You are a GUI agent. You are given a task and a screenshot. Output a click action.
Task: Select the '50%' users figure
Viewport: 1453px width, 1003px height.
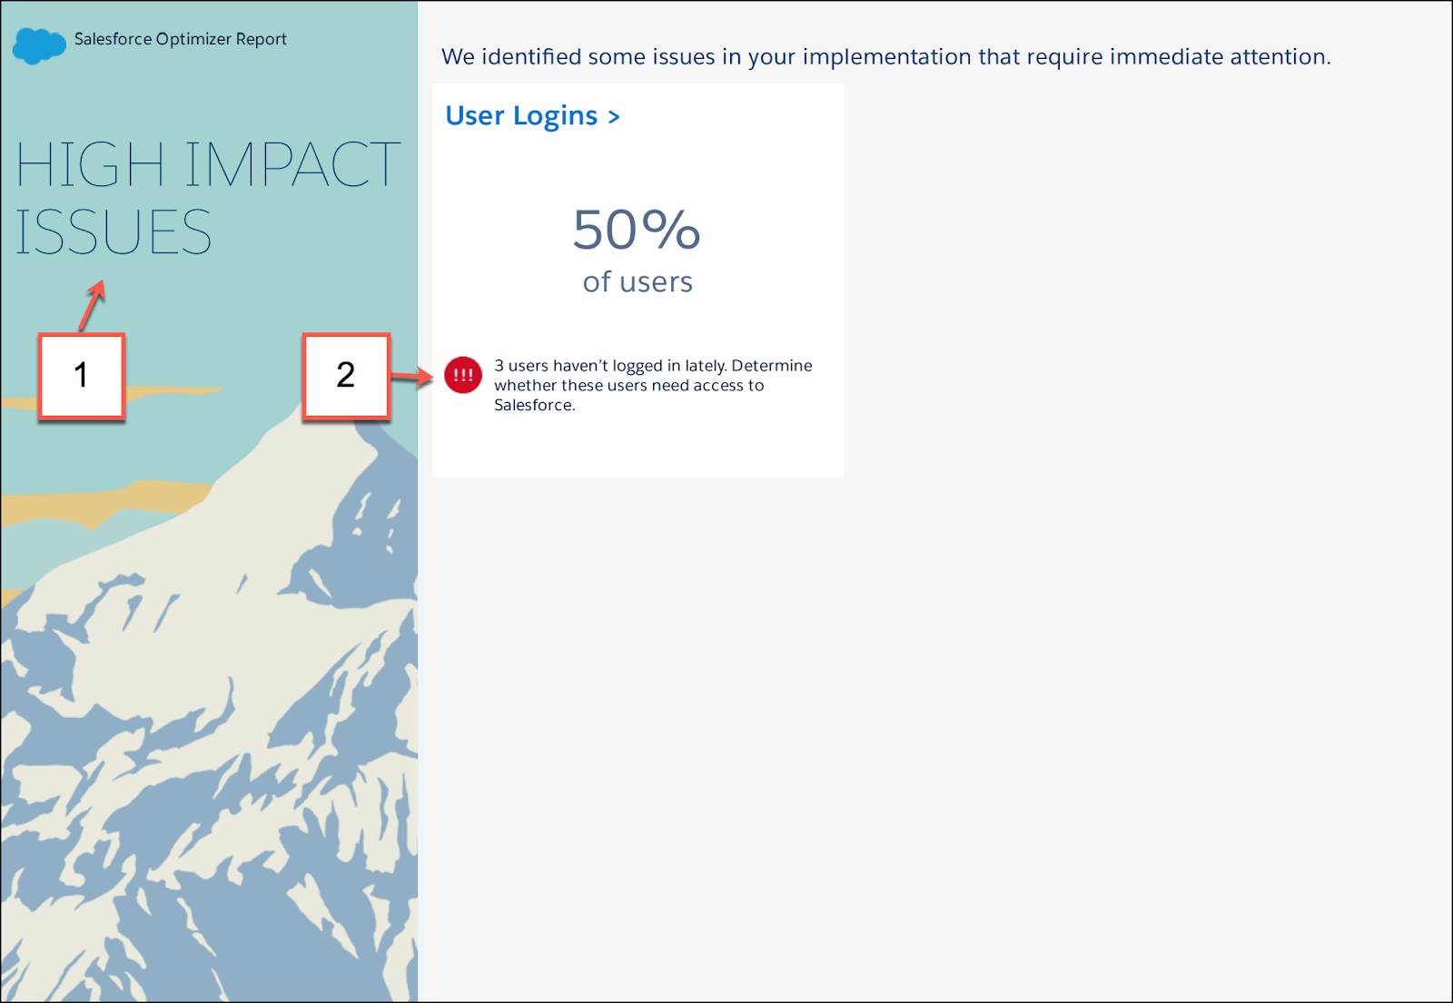(637, 229)
